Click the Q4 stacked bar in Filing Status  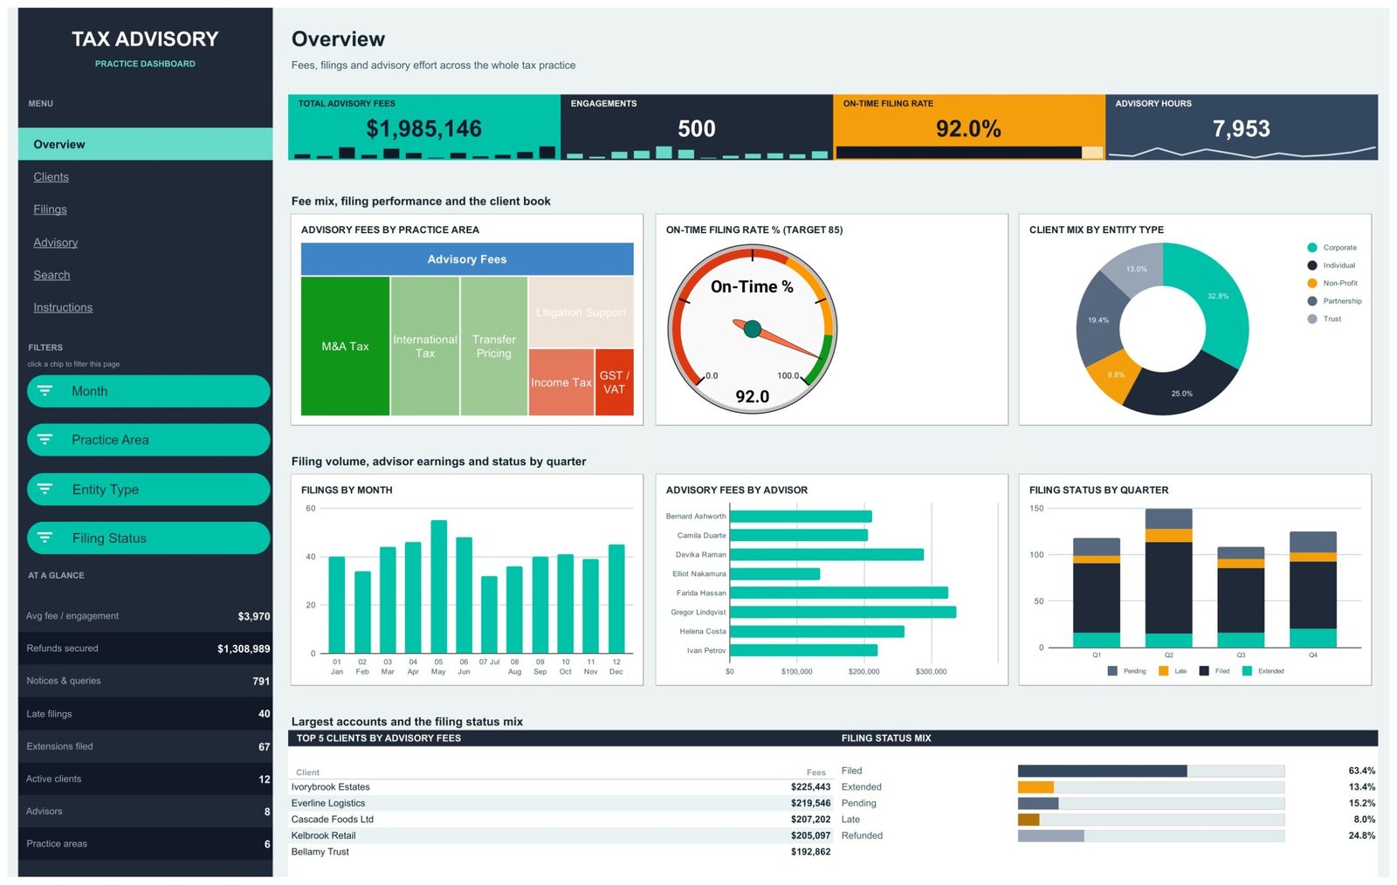click(x=1312, y=589)
